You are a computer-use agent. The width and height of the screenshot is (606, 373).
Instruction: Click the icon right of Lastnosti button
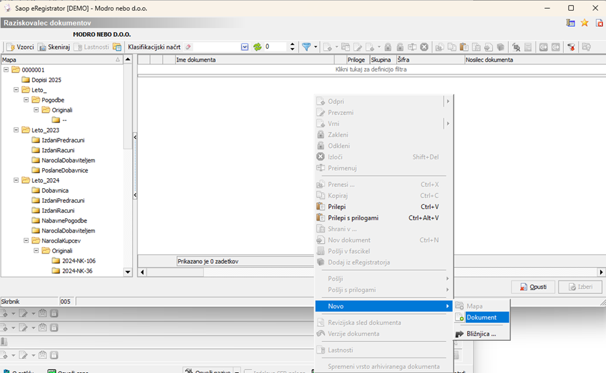coord(117,47)
